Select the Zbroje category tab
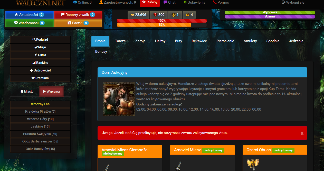Image resolution: width=324 pixels, height=171 pixels. tap(140, 41)
